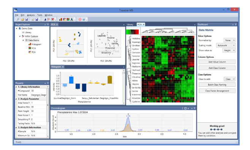Image resolution: width=250 pixels, height=150 pixels.
Task: Click the histogram bar chart toolbar icon
Action: click(x=60, y=19)
